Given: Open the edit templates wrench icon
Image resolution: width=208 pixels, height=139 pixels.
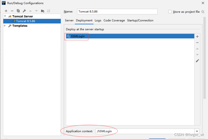Looking at the screenshot, I should (x=24, y=11).
